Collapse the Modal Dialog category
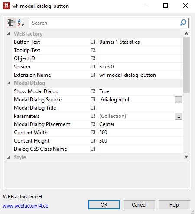195x214 pixels. [x=8, y=83]
